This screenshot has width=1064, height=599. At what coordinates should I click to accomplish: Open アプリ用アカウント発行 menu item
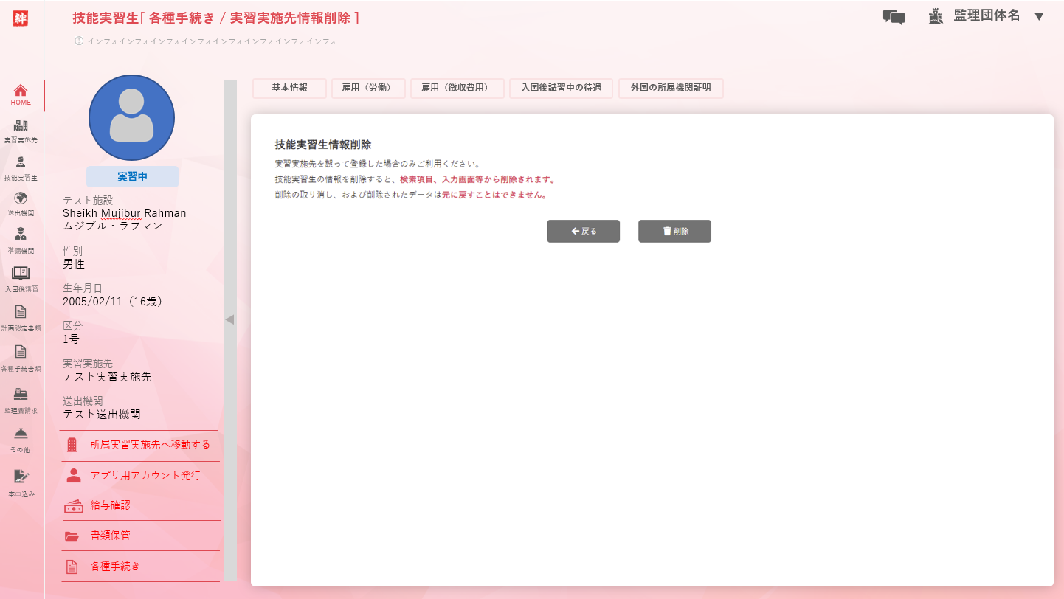(x=145, y=476)
